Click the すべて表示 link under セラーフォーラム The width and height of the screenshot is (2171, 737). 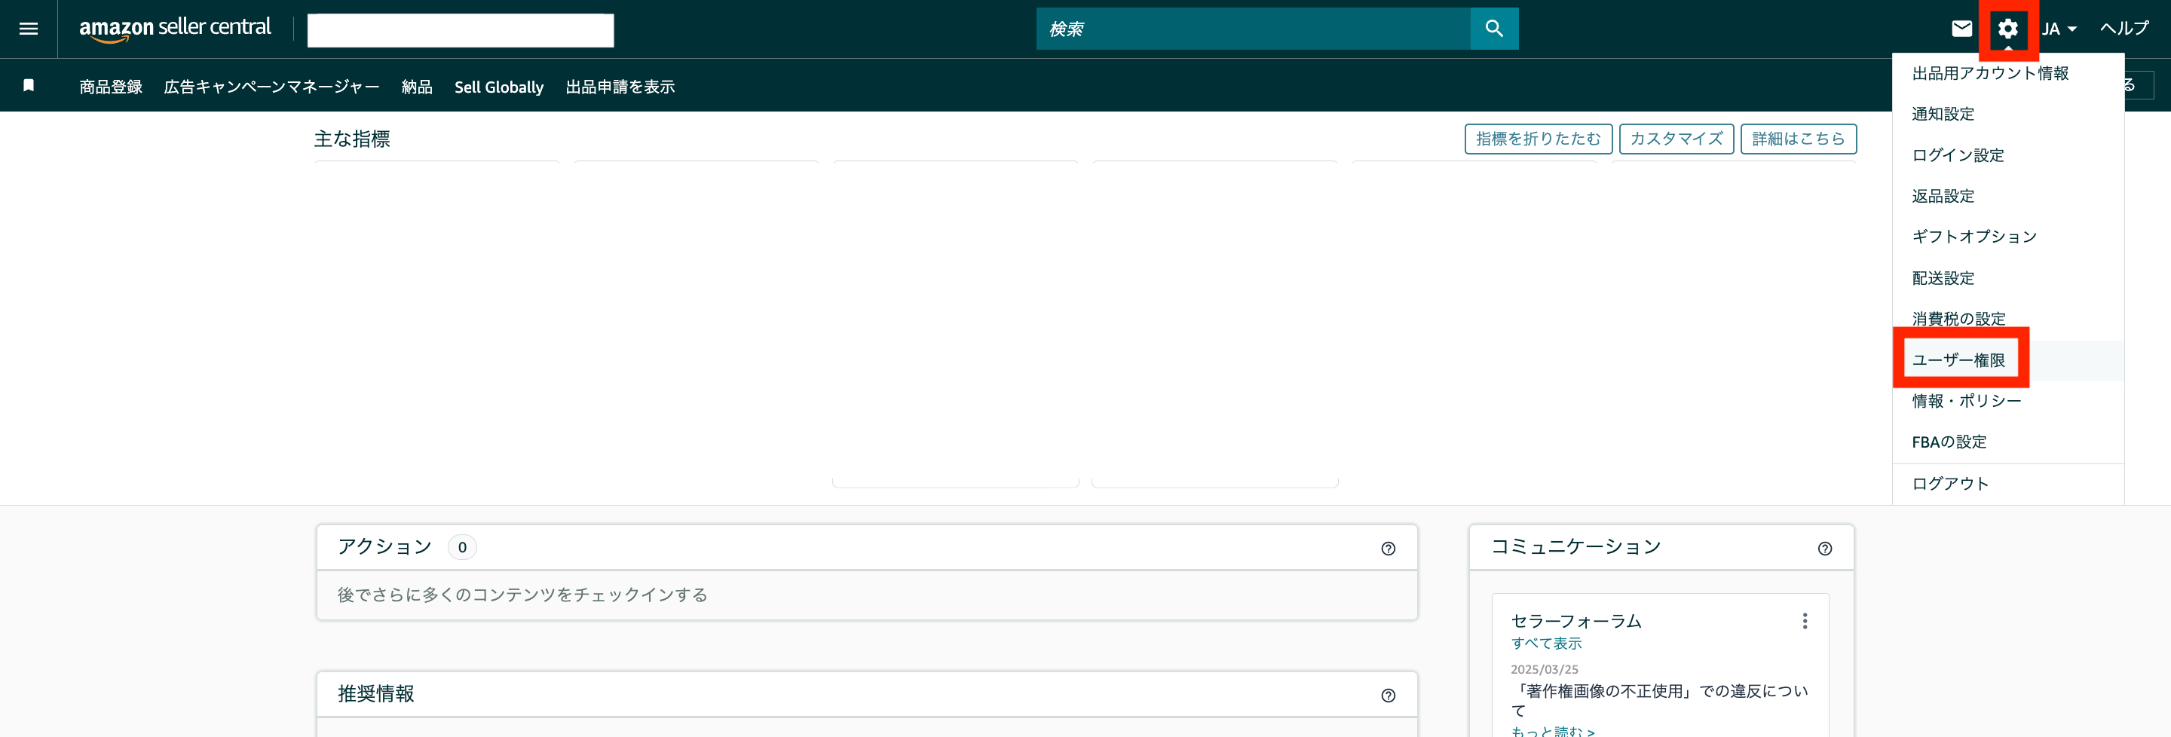(x=1545, y=644)
